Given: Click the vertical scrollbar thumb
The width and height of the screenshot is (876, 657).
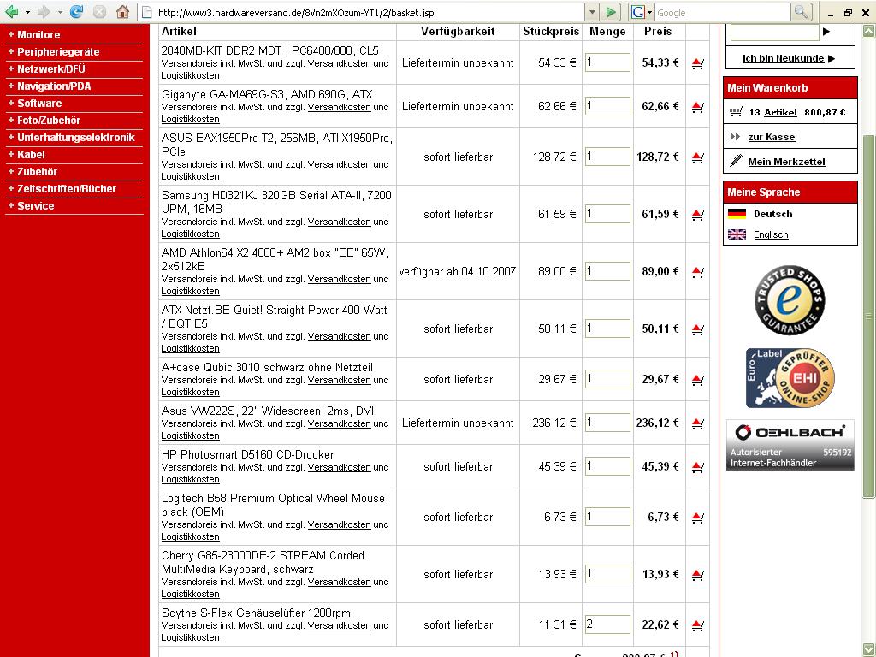Looking at the screenshot, I should (x=869, y=316).
